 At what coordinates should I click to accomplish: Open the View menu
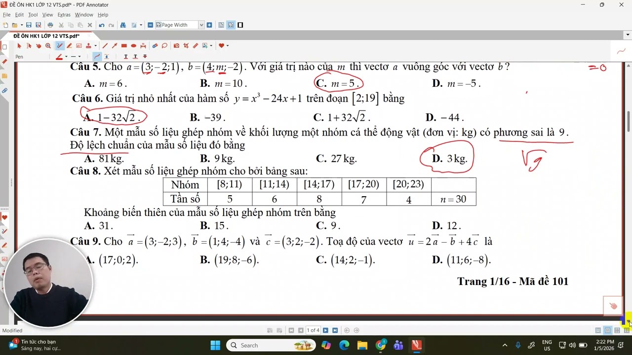pos(47,15)
